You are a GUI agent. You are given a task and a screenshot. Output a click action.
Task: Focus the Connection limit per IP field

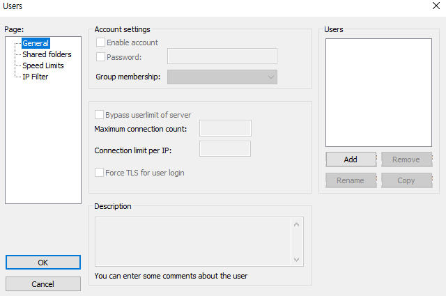(x=225, y=149)
